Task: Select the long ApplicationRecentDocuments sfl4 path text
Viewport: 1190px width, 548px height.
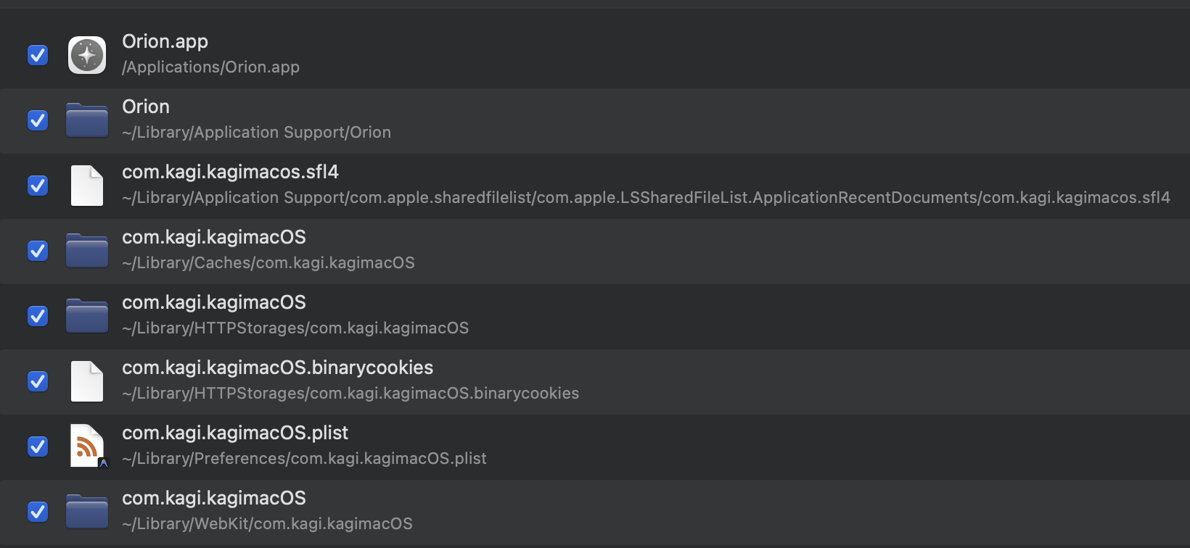Action: (646, 198)
